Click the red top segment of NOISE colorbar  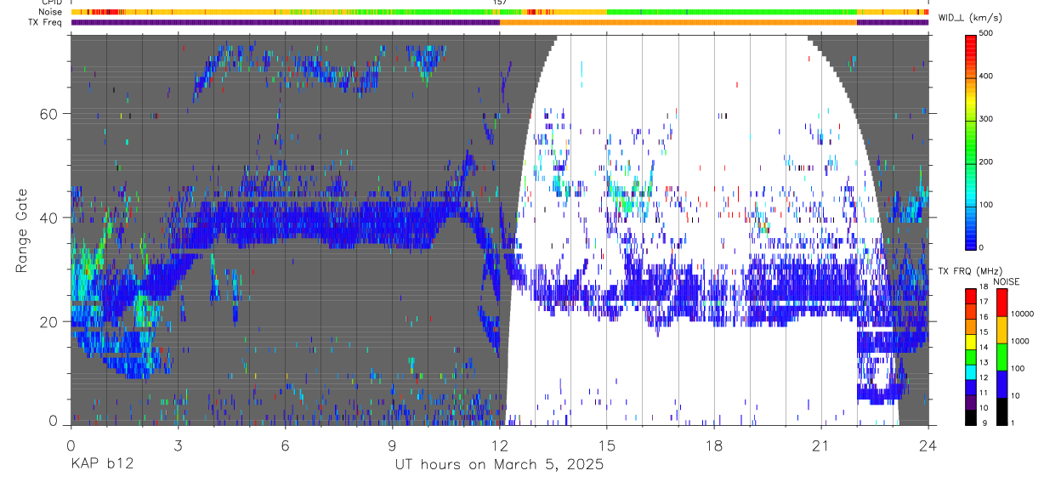point(1001,302)
